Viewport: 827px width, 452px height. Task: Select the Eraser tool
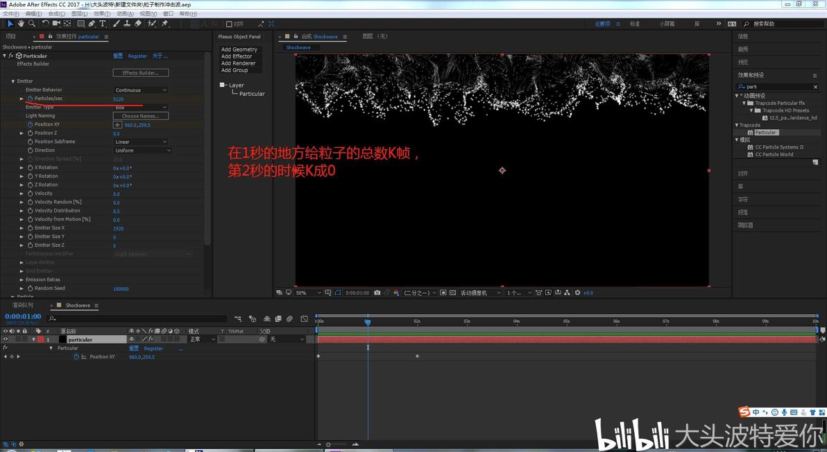(137, 24)
